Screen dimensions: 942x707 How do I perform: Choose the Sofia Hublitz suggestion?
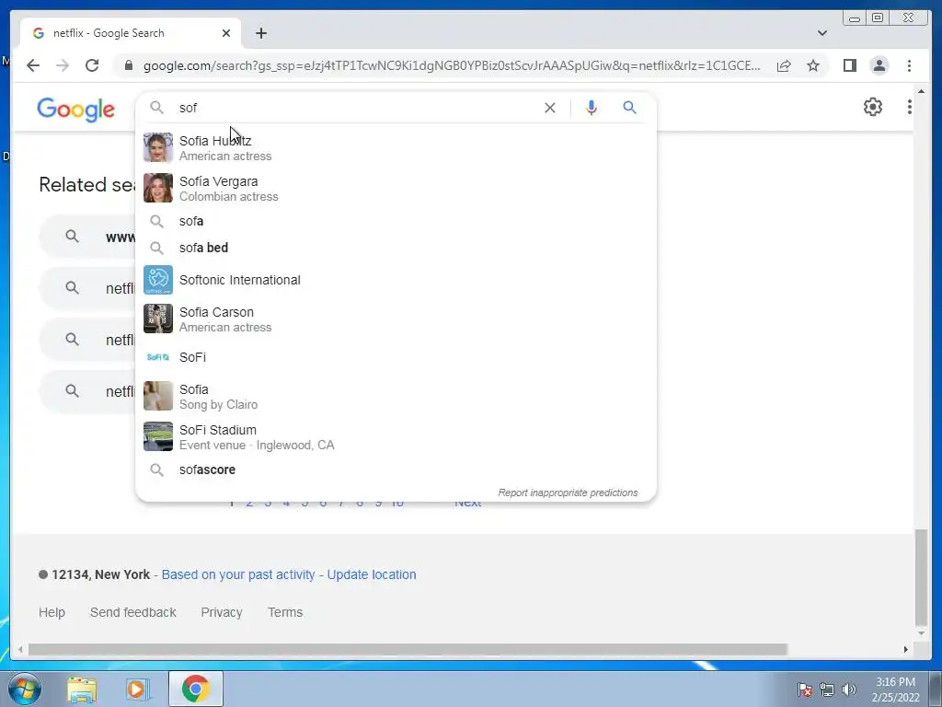click(x=396, y=148)
